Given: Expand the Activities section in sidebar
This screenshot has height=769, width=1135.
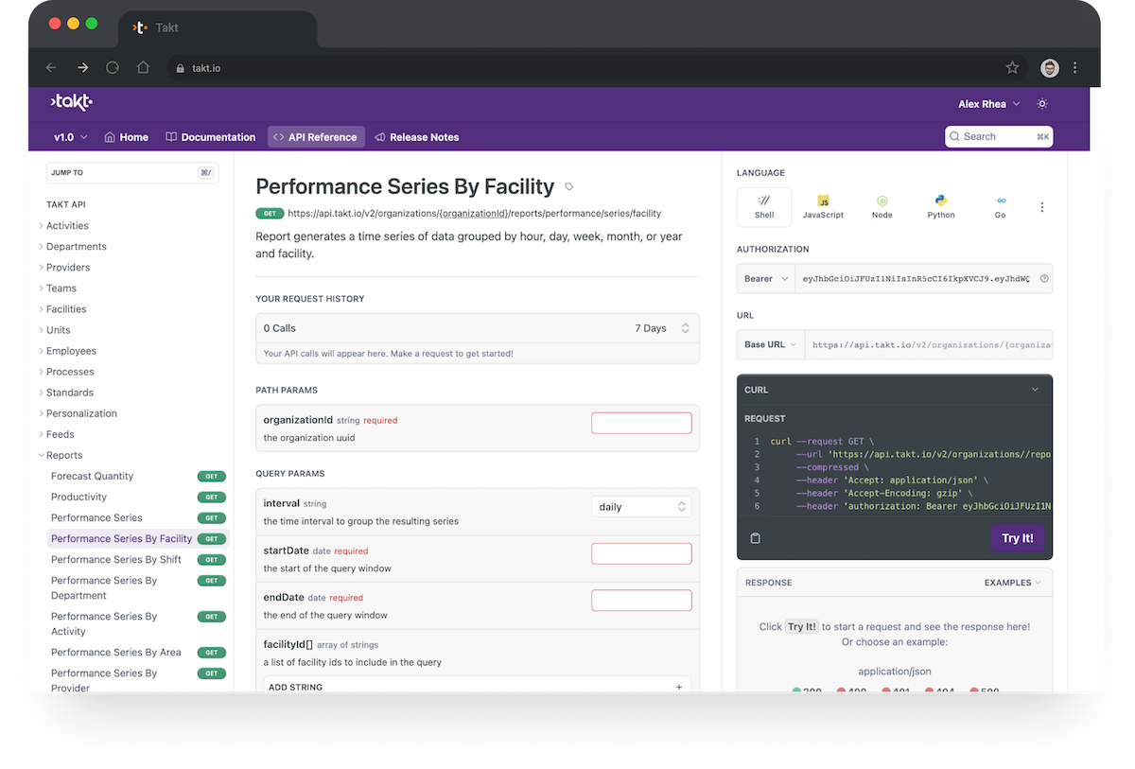Looking at the screenshot, I should [x=67, y=226].
